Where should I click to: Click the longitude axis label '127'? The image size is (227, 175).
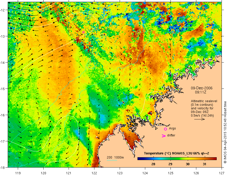click(222, 173)
